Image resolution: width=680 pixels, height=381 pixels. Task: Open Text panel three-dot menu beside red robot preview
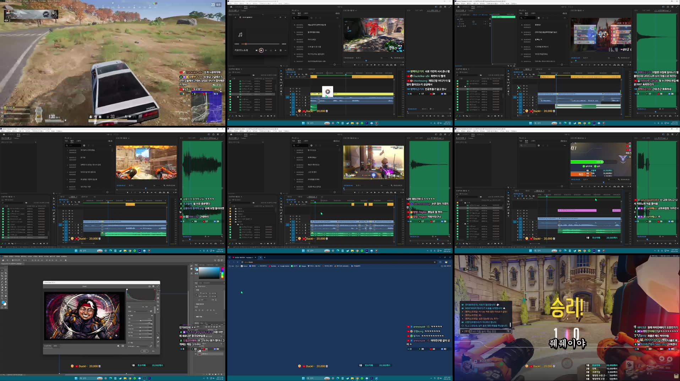(338, 18)
